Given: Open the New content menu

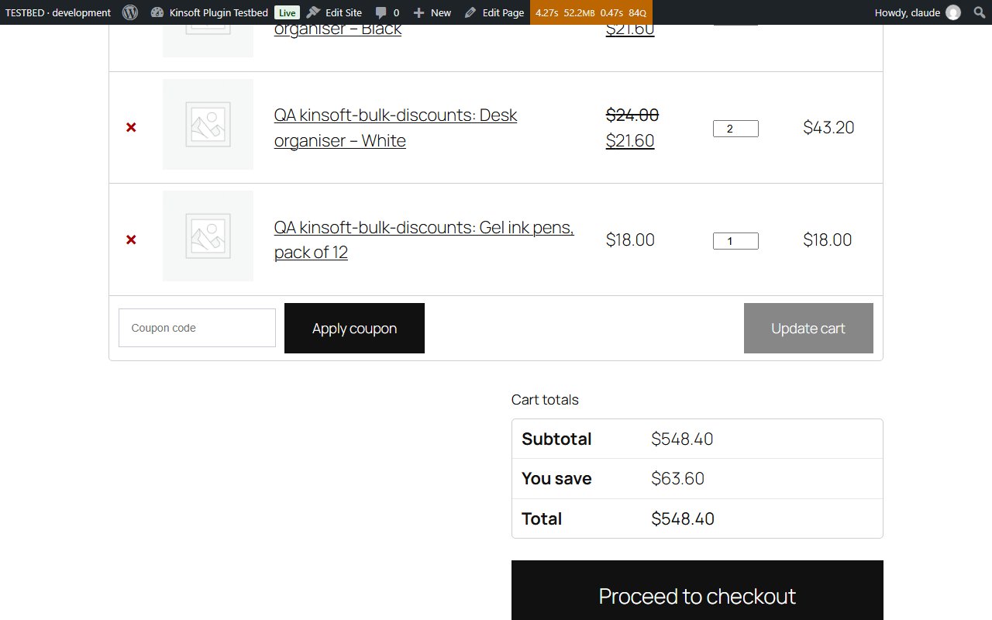Looking at the screenshot, I should coord(432,12).
